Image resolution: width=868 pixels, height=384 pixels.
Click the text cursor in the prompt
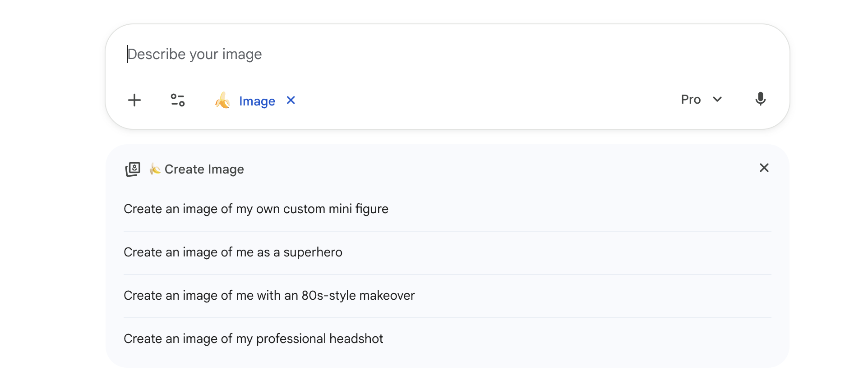(x=128, y=54)
